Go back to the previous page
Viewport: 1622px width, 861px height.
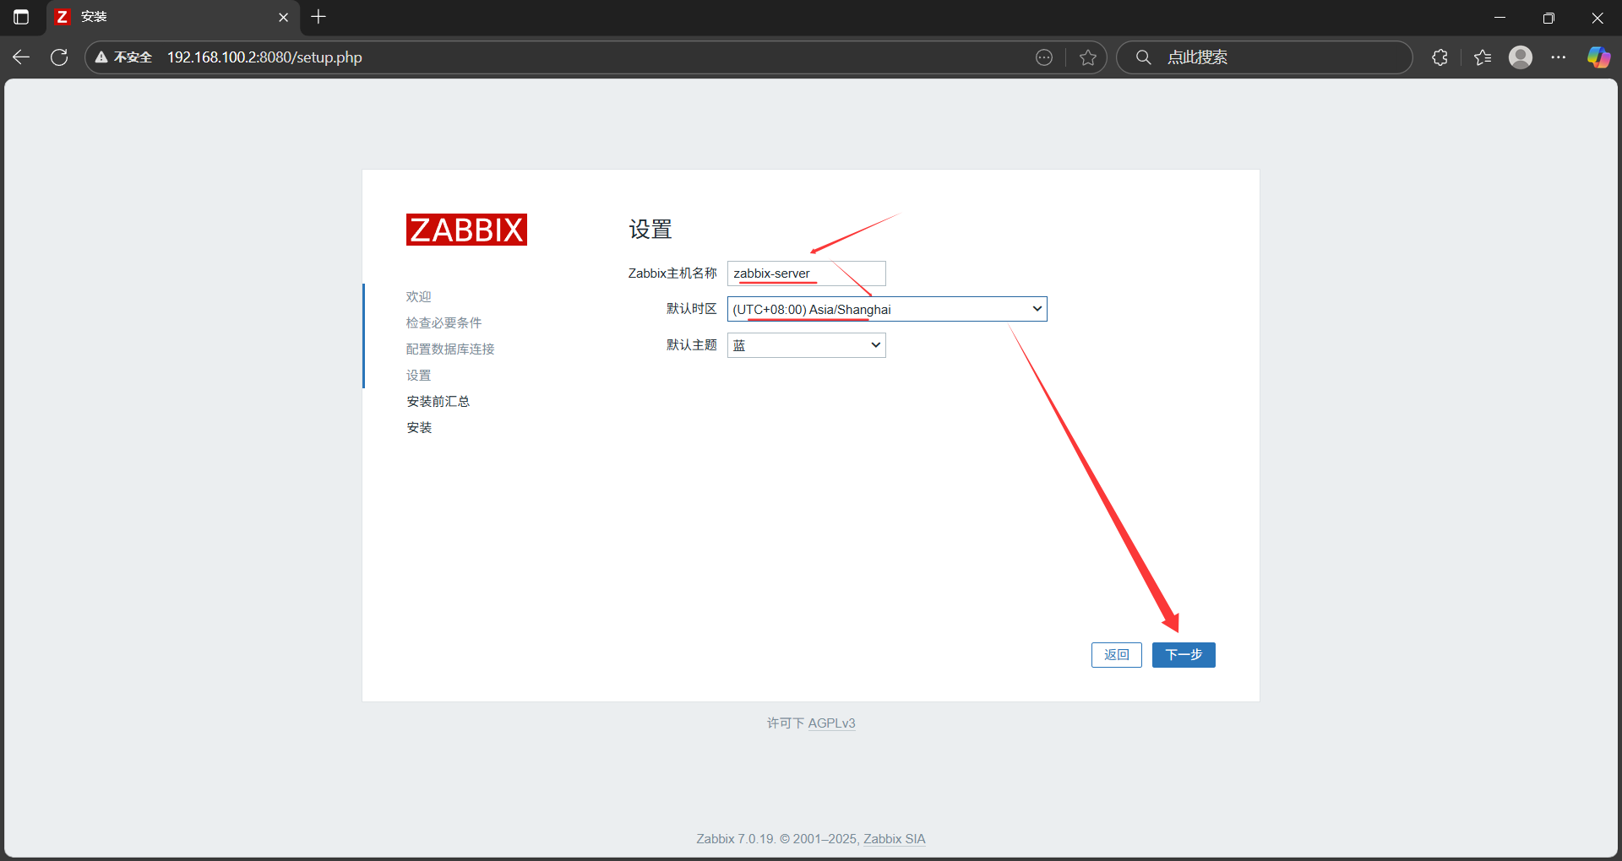pyautogui.click(x=21, y=57)
